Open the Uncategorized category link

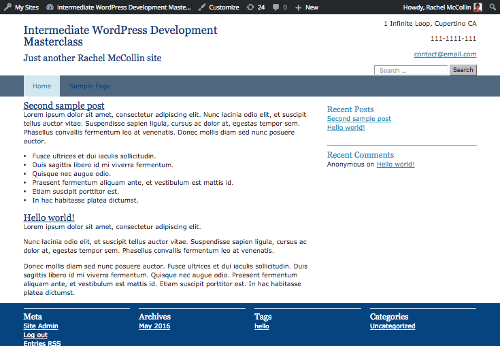tap(393, 326)
